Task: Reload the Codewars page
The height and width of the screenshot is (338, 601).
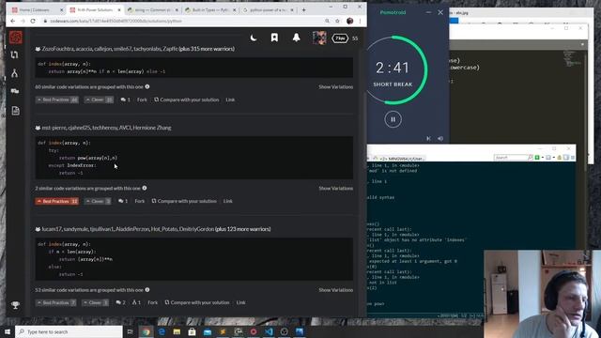Action: 33,21
